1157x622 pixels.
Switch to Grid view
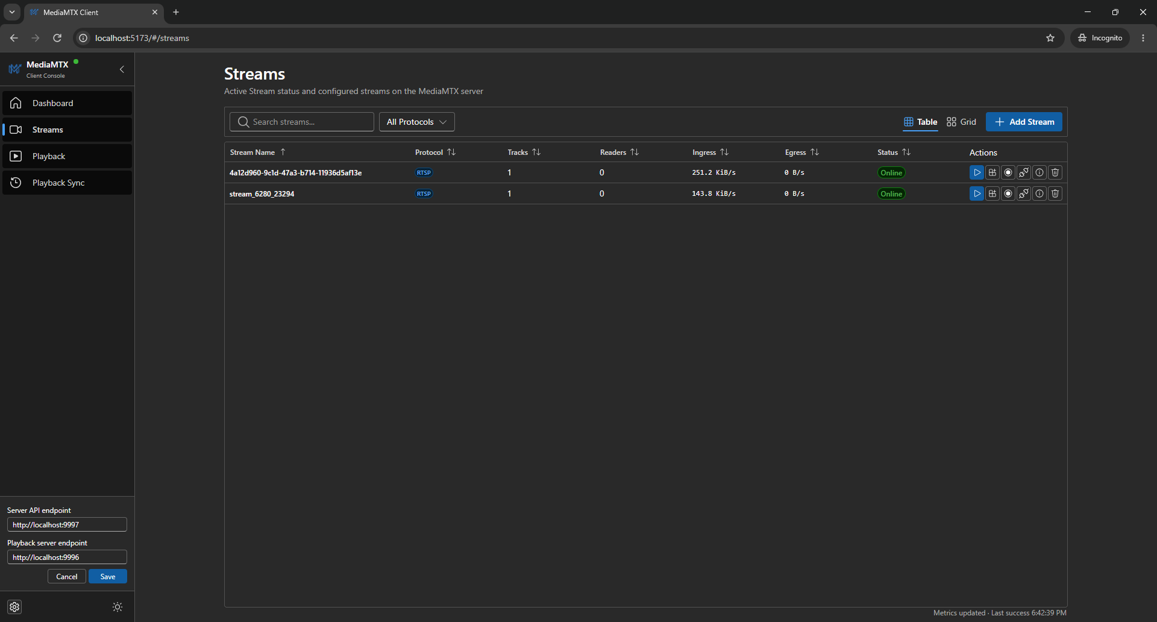point(961,122)
